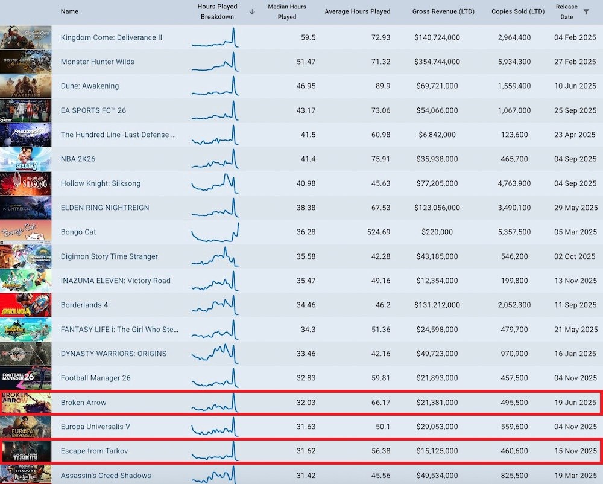Open Monster Hunter Wilds thumbnail image
Screen dimensions: 603x484
26,62
